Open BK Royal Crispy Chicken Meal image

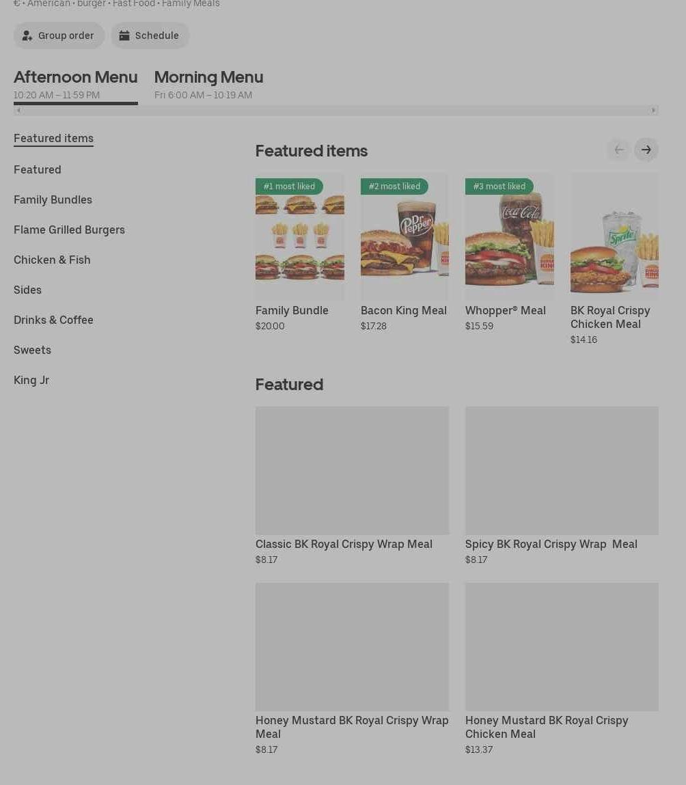click(614, 236)
